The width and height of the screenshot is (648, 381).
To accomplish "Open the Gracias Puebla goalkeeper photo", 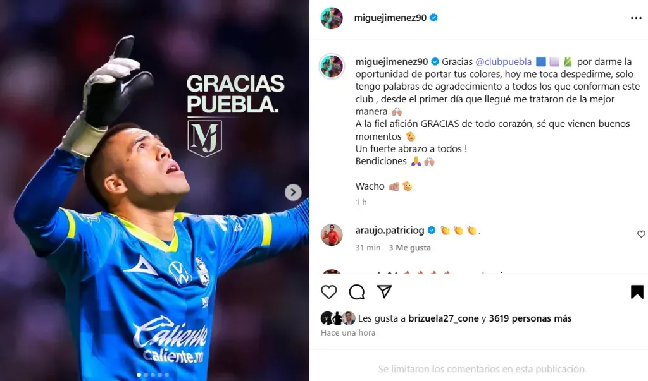I will 154,190.
